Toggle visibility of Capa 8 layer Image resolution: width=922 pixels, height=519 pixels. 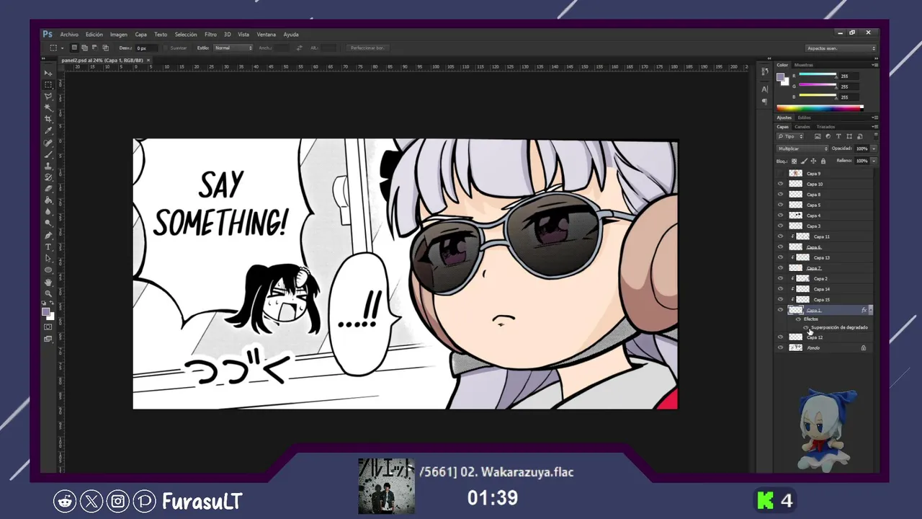click(x=780, y=195)
